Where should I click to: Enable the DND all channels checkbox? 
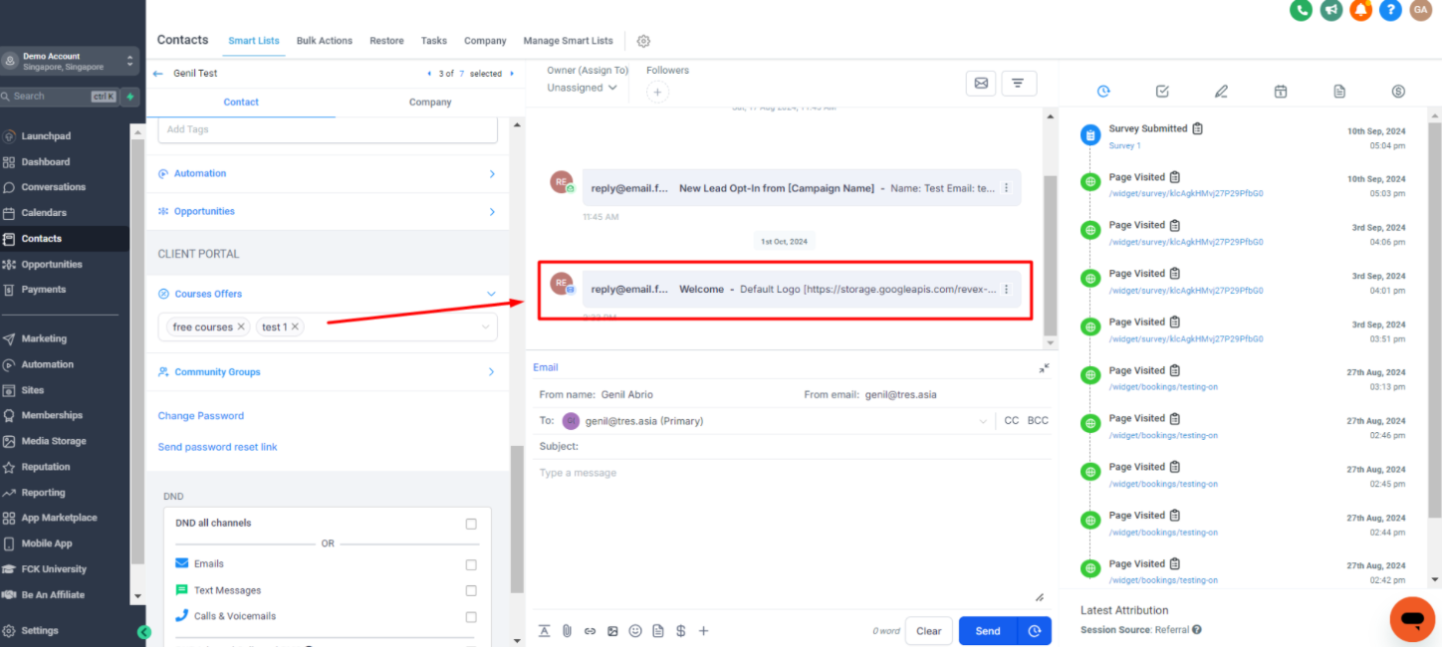[471, 524]
